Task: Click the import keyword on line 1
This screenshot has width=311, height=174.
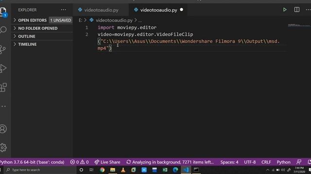Action: coord(106,28)
